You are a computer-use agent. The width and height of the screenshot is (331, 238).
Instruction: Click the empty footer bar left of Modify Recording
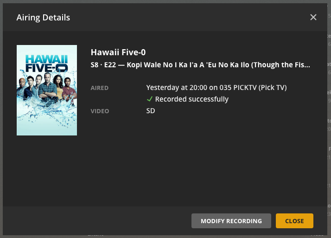tap(97, 221)
